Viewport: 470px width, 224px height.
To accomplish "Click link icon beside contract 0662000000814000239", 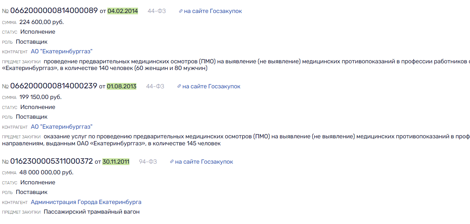I will click(x=179, y=87).
